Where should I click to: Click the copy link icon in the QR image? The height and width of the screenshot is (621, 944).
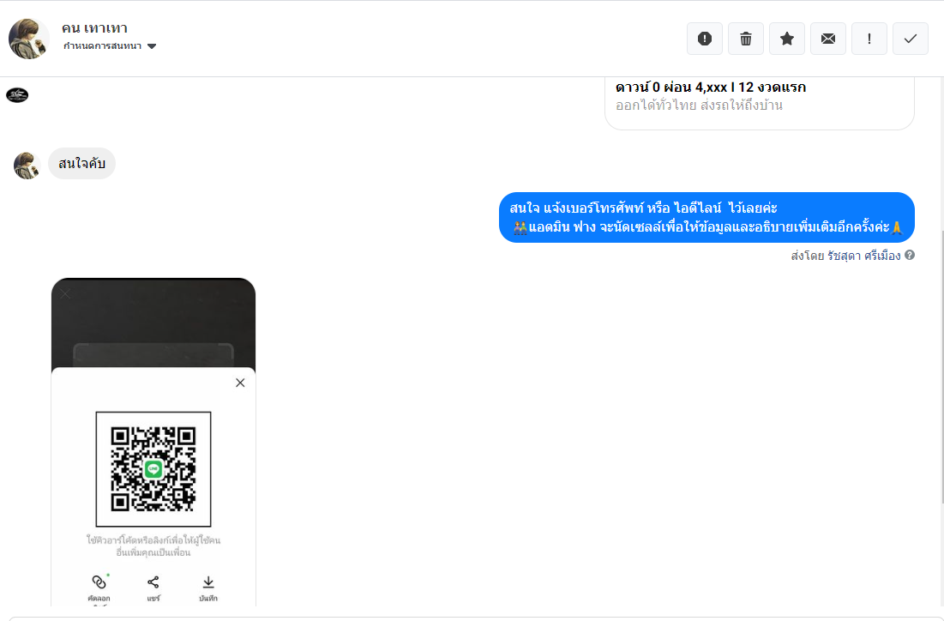(x=99, y=582)
